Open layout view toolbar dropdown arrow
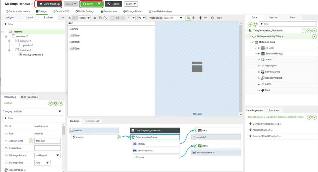Image resolution: width=318 pixels, height=172 pixels. [134, 18]
